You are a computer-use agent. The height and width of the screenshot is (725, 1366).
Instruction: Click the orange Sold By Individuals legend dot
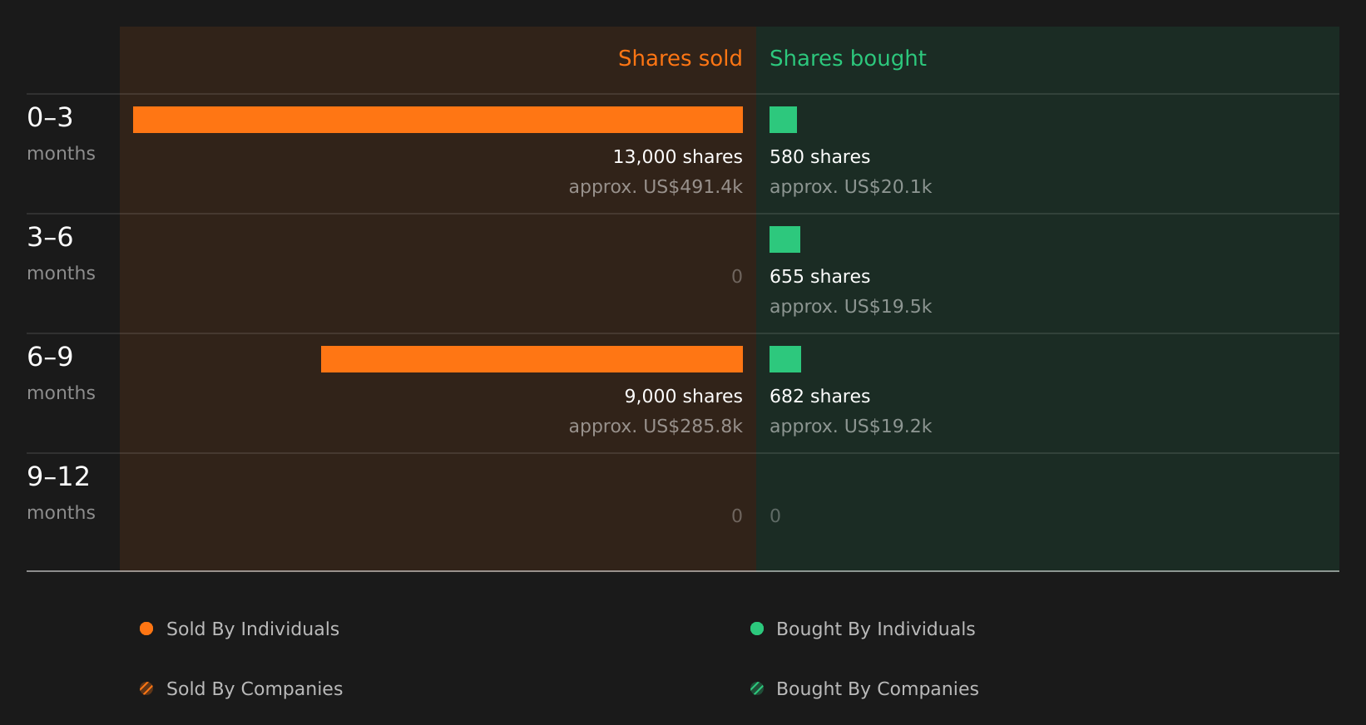146,629
